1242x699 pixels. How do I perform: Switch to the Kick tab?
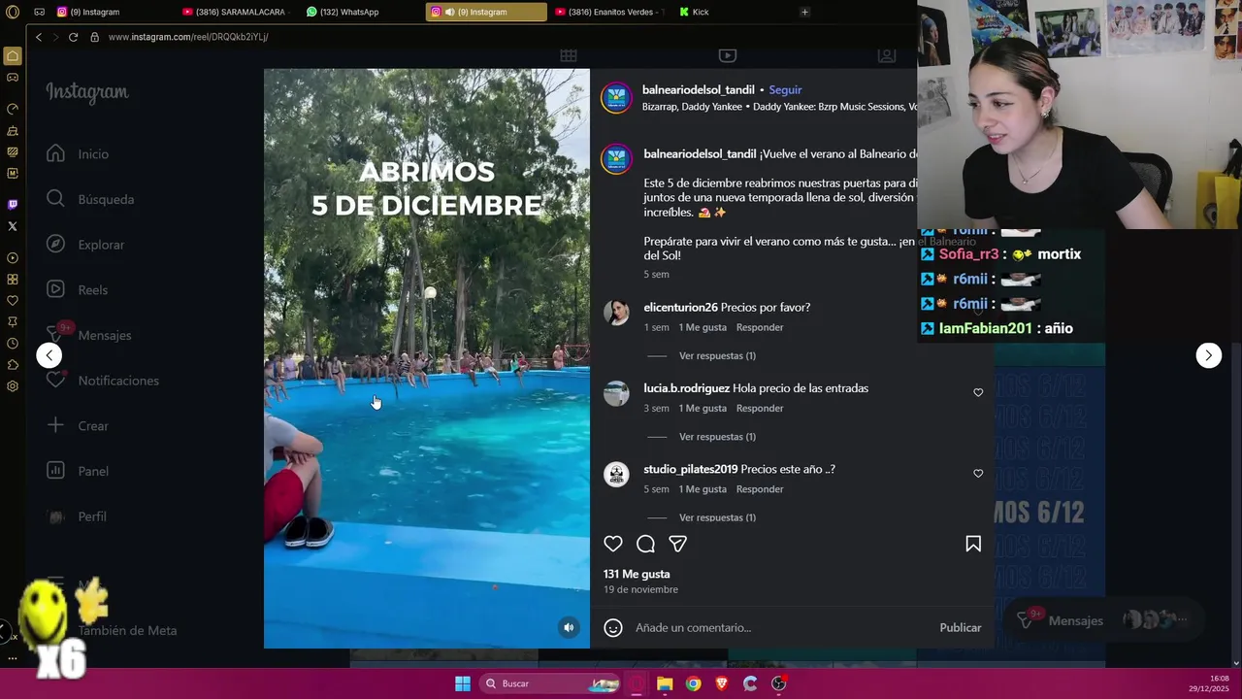pos(733,12)
